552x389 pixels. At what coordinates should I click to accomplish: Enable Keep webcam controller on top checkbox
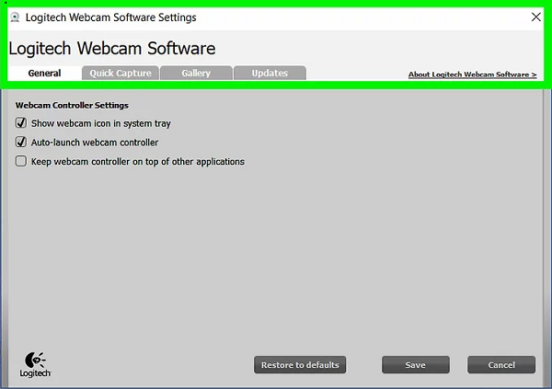click(21, 162)
